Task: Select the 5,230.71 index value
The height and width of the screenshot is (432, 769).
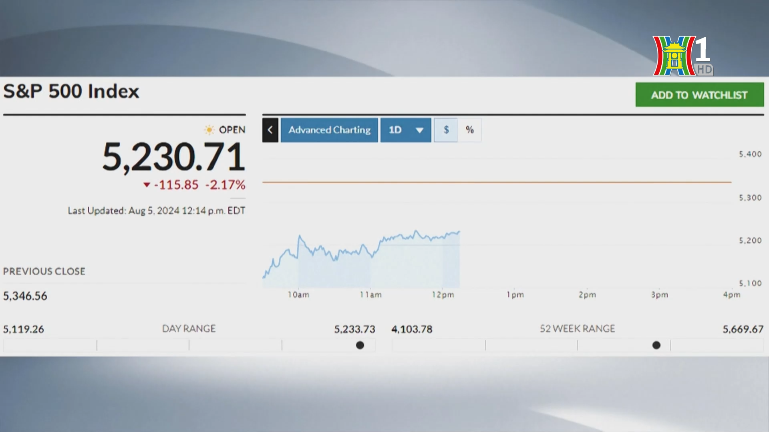Action: pyautogui.click(x=173, y=157)
